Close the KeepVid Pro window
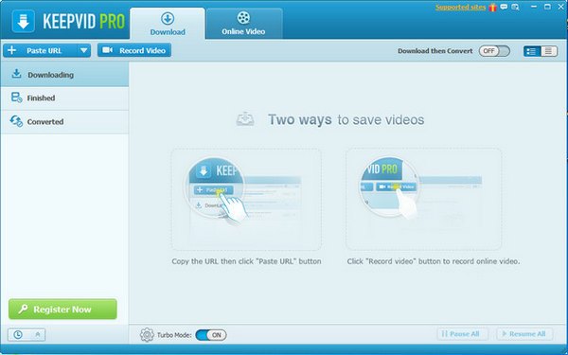 (560, 7)
